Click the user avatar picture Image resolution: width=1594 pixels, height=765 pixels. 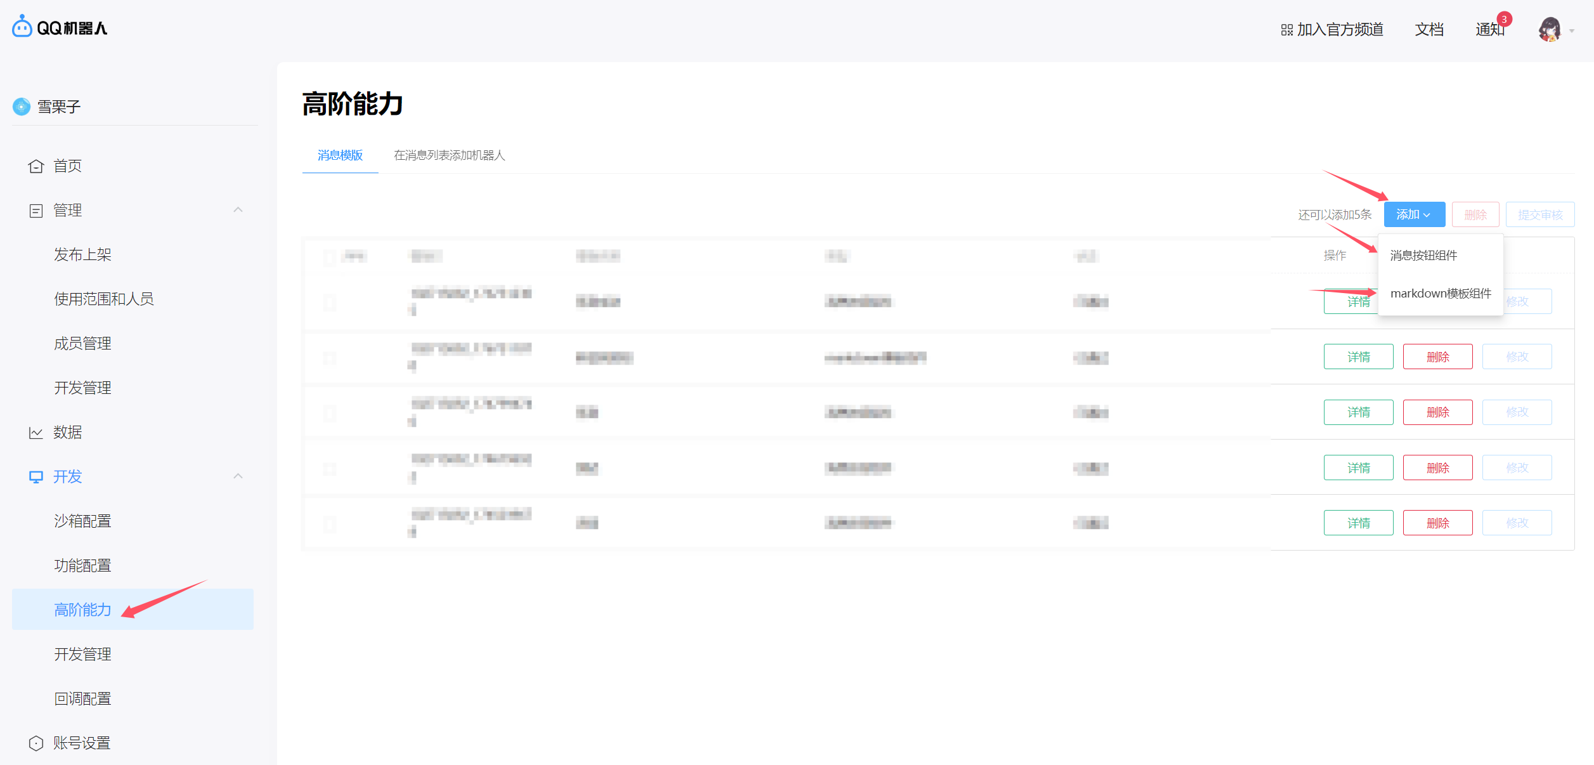pos(1550,29)
